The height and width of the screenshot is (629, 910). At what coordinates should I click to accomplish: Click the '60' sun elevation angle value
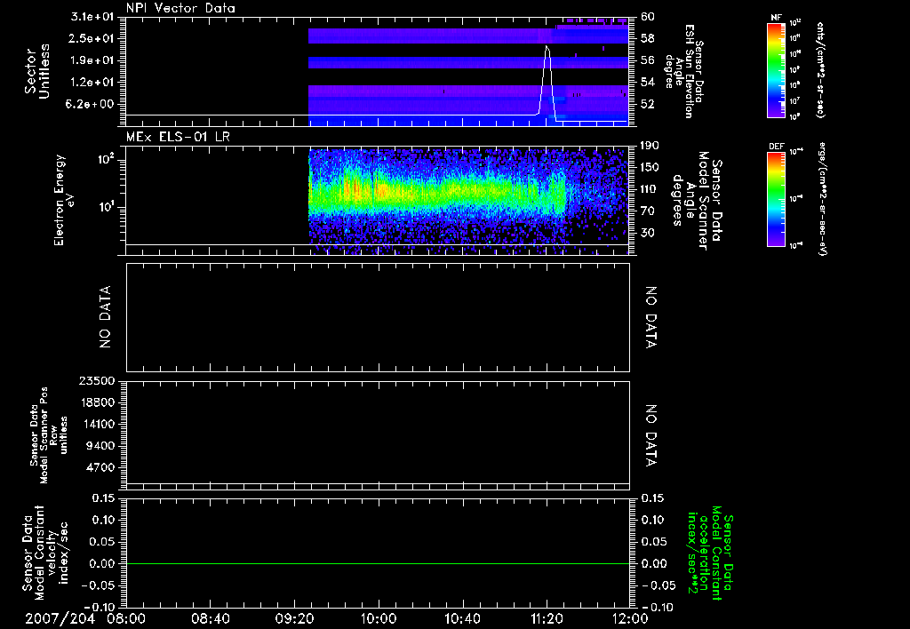click(648, 17)
